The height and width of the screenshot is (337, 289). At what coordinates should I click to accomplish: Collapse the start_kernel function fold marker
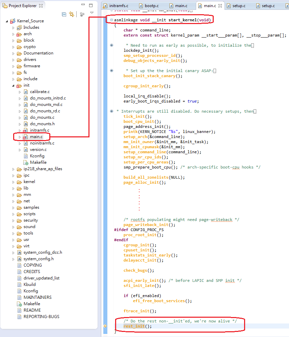pos(111,19)
